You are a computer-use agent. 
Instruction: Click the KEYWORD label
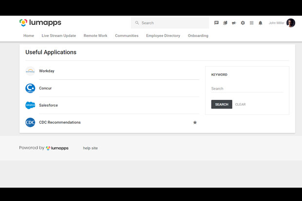tap(219, 74)
